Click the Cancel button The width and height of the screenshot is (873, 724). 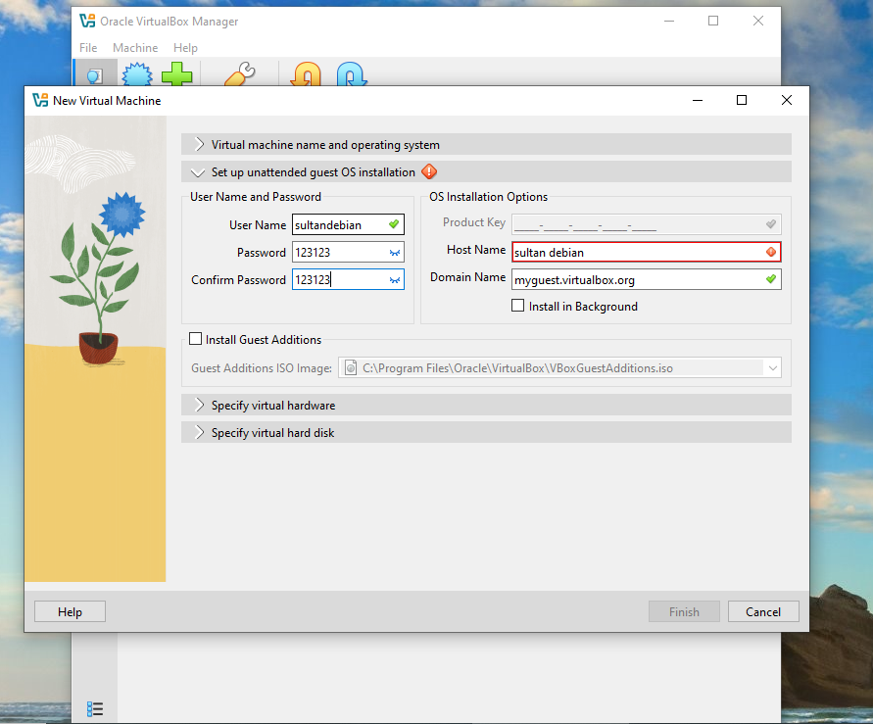(763, 611)
